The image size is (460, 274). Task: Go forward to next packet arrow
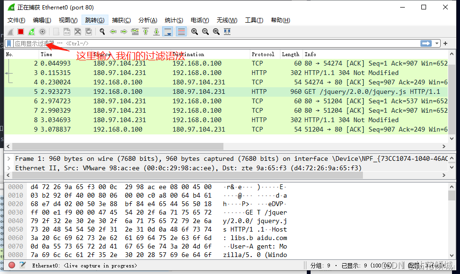(124, 32)
